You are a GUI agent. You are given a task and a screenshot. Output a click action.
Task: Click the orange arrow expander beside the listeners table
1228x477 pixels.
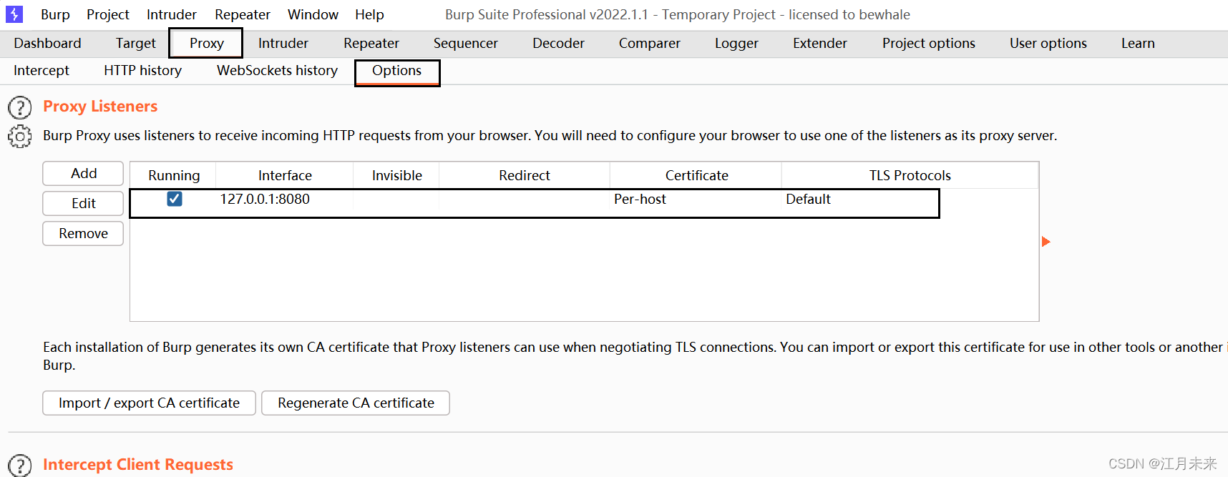[x=1046, y=242]
